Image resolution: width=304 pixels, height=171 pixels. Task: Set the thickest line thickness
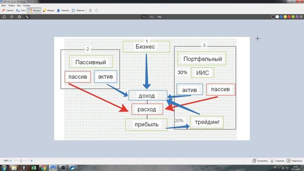(x=160, y=17)
